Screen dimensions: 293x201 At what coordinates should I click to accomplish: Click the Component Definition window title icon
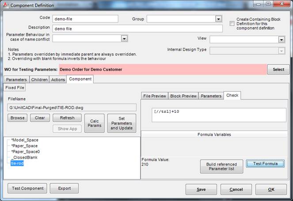[6, 5]
